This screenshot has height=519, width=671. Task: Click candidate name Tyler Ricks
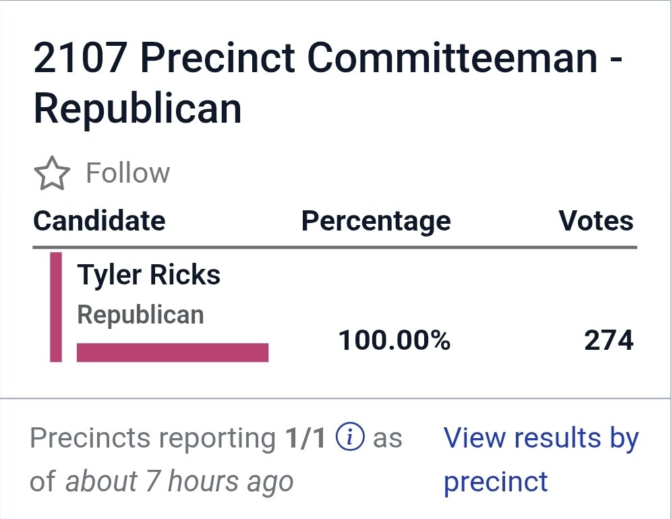tap(148, 275)
